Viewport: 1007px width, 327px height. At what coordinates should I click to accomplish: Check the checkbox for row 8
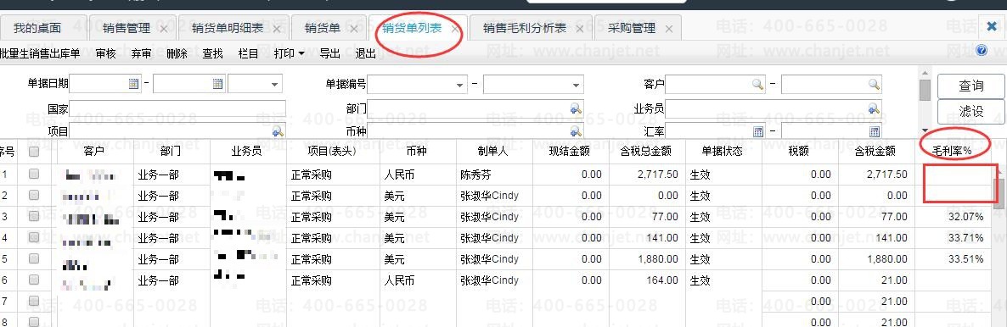(34, 322)
